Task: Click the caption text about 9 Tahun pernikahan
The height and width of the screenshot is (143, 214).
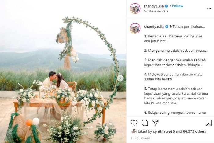Action: (x=187, y=26)
